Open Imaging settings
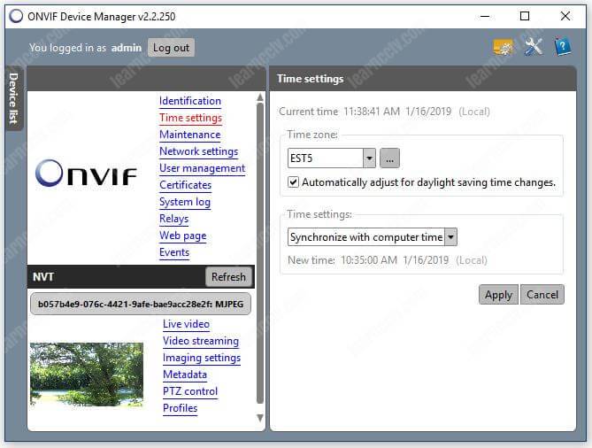The height and width of the screenshot is (448, 592). [x=202, y=358]
